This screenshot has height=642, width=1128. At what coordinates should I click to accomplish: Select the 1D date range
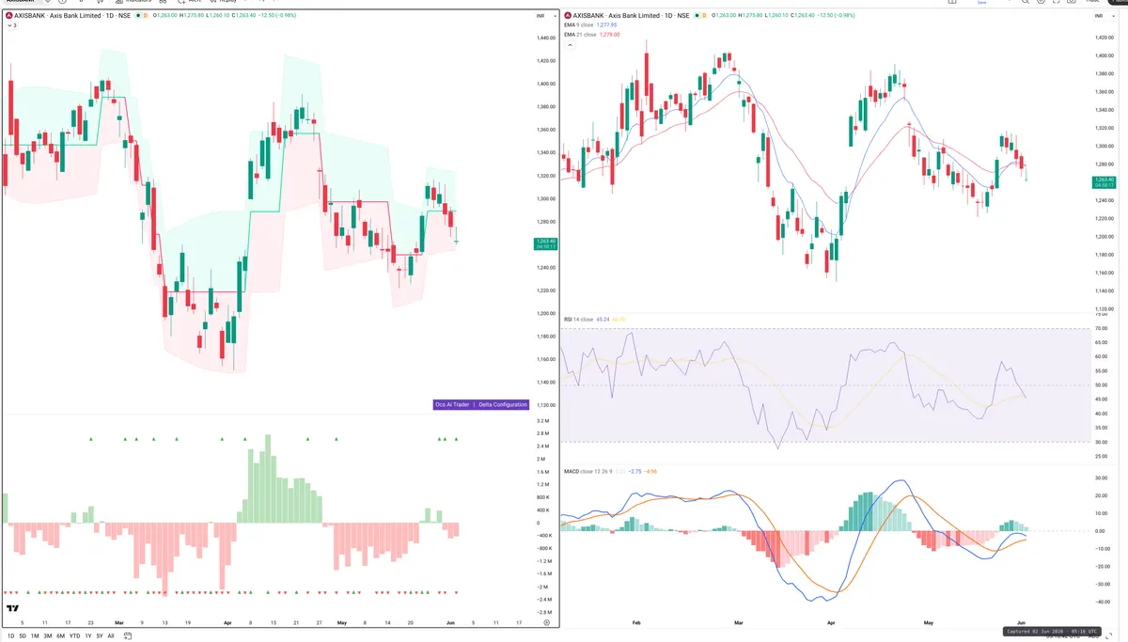10,635
